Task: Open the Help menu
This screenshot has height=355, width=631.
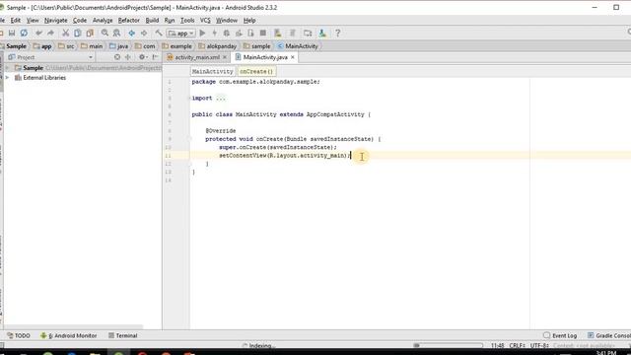Action: point(249,20)
